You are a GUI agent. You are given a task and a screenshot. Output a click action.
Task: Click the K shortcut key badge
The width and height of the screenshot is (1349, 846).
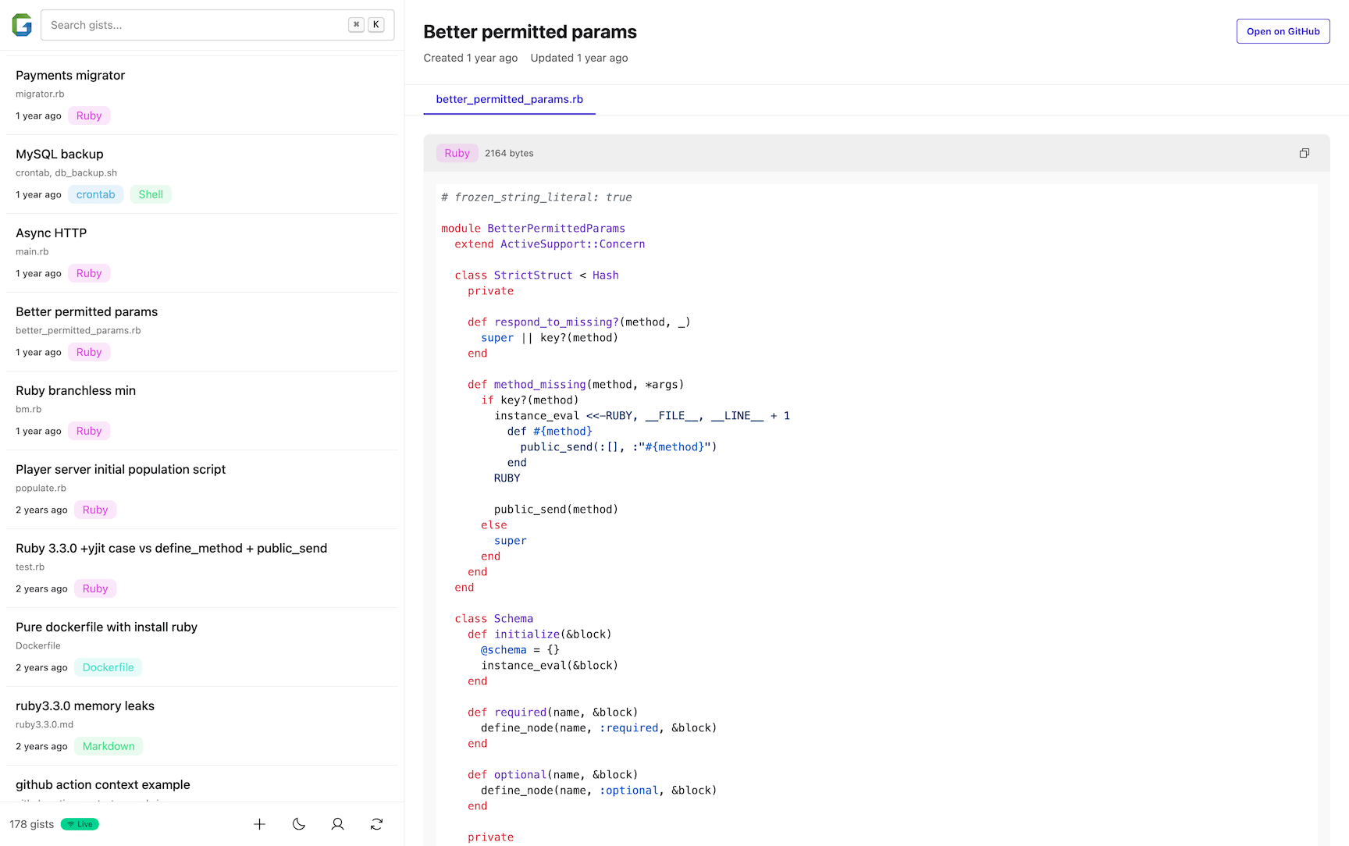(376, 24)
